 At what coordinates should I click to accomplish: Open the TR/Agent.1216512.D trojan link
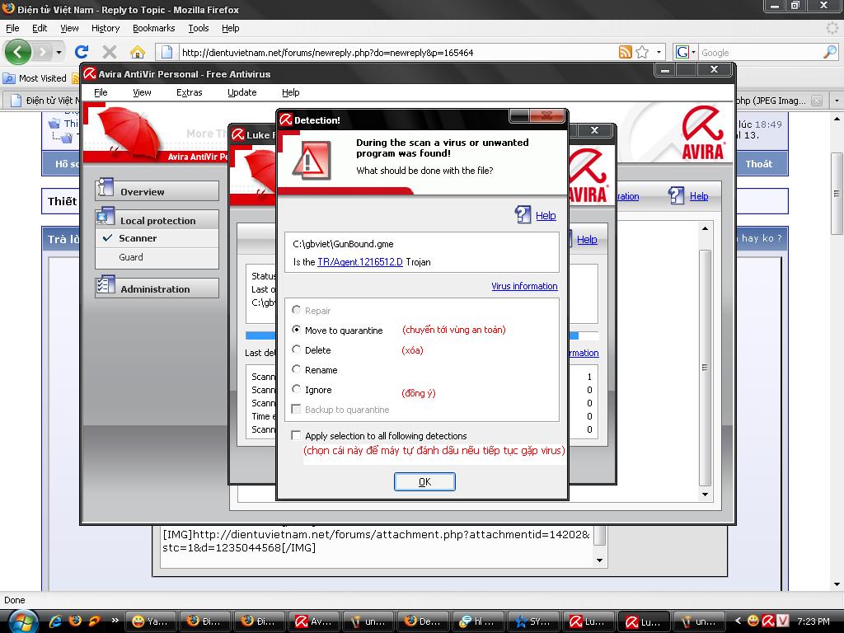coord(360,261)
